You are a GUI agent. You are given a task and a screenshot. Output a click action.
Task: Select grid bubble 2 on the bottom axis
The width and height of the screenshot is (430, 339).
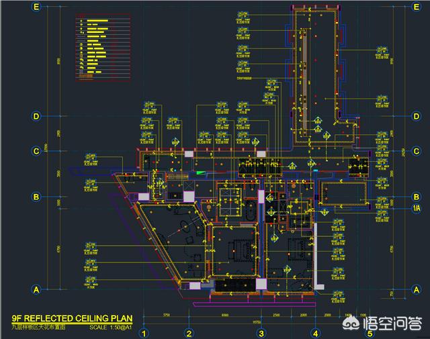(190, 333)
